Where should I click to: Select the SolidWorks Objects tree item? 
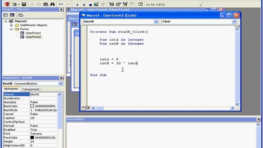click(x=34, y=25)
